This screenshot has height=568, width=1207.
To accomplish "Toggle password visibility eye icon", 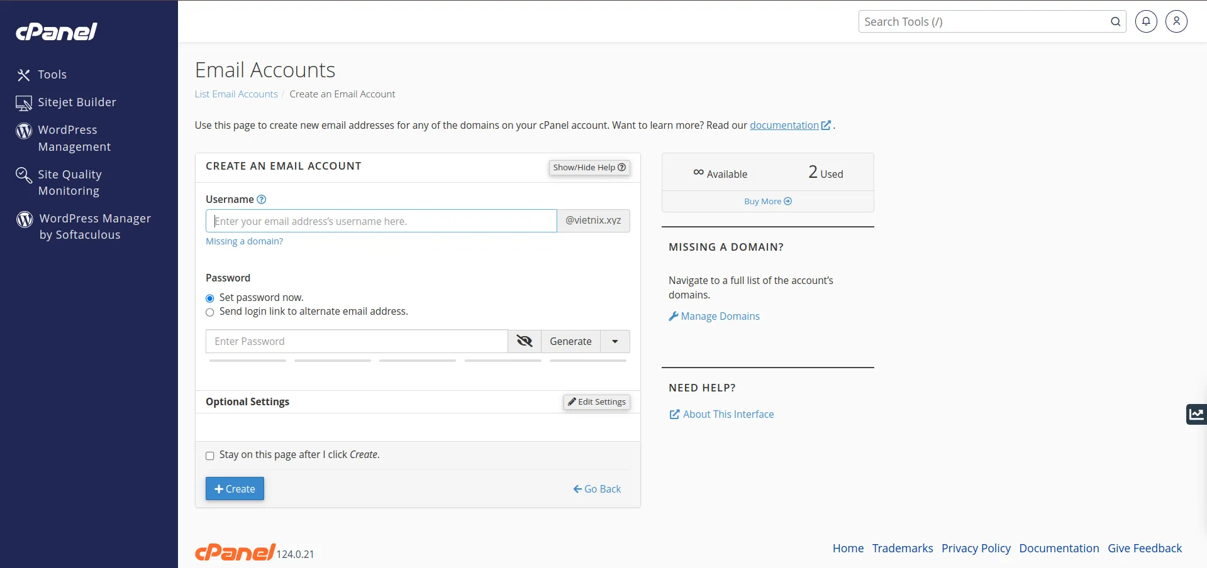I will pyautogui.click(x=525, y=341).
